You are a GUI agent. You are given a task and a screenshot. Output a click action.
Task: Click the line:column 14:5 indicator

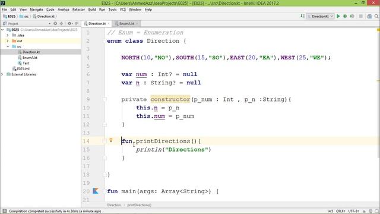330,211
